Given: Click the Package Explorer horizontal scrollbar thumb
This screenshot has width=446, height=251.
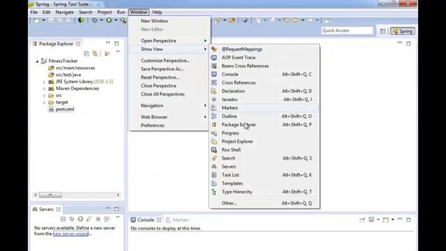Looking at the screenshot, I should point(50,195).
